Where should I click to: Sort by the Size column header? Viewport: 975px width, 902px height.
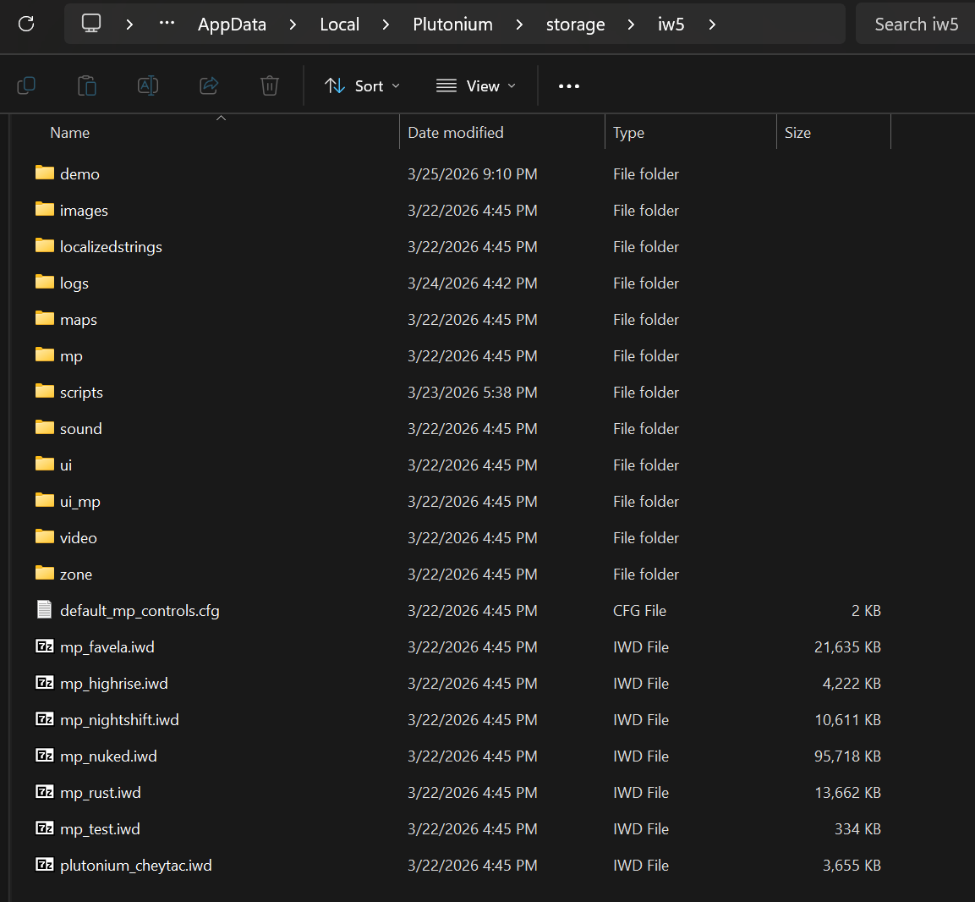(x=834, y=133)
